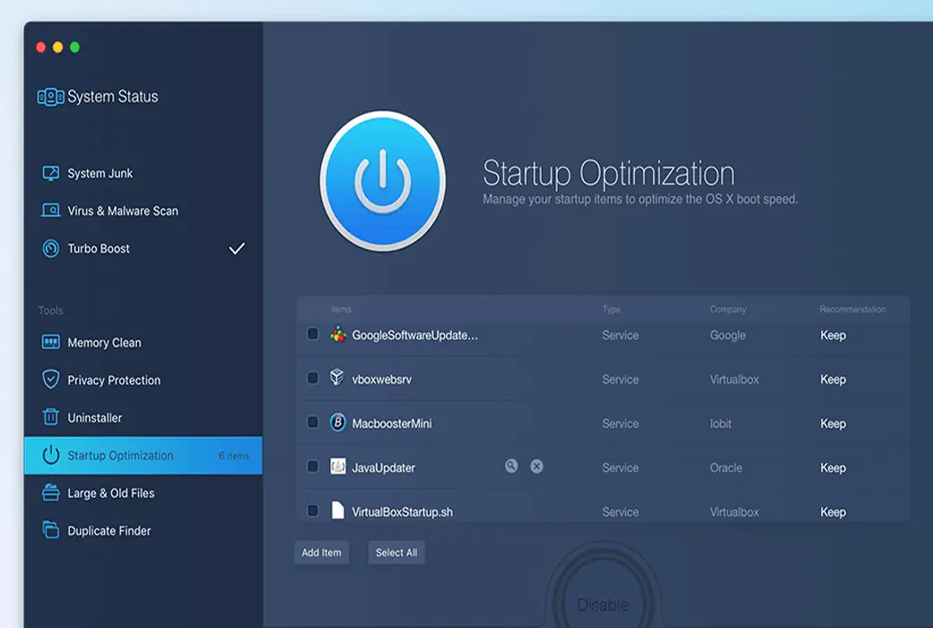Click the Virus & Malware Scan icon
The height and width of the screenshot is (628, 933).
(50, 211)
